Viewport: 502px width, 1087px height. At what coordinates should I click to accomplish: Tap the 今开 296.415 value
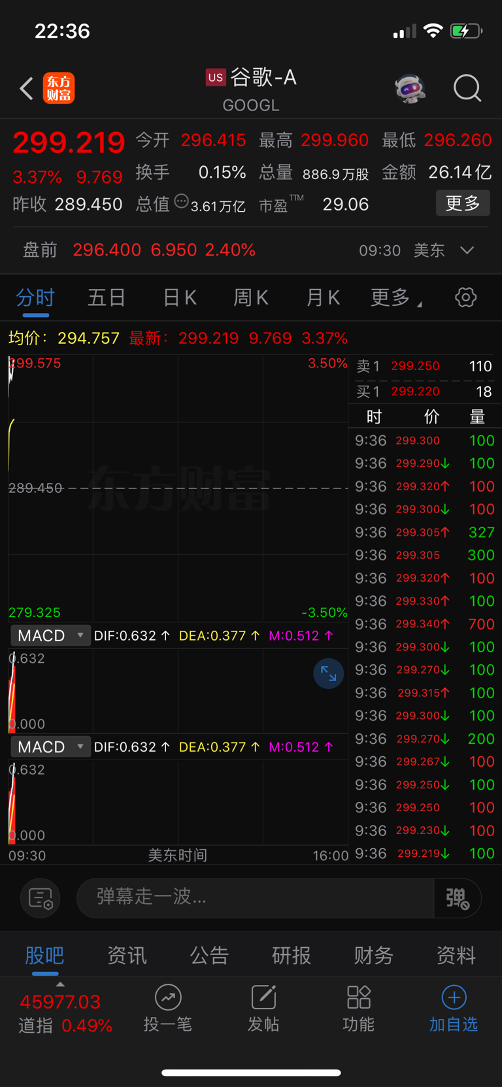click(213, 140)
